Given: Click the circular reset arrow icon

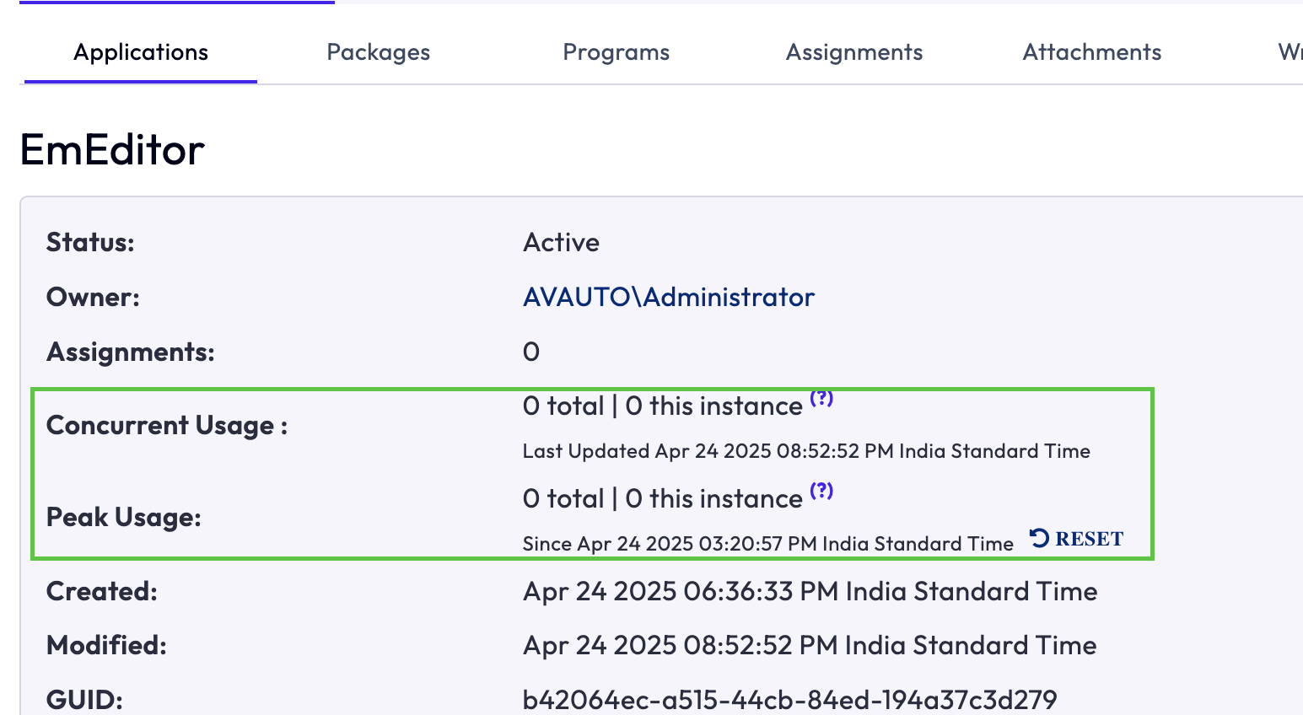Looking at the screenshot, I should [1040, 538].
